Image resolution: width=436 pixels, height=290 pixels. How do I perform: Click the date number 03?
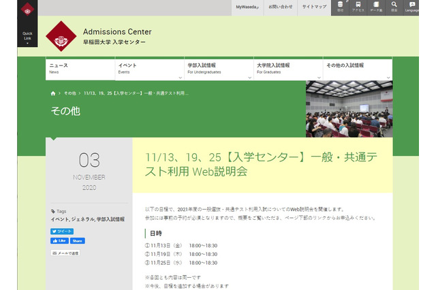(x=89, y=160)
